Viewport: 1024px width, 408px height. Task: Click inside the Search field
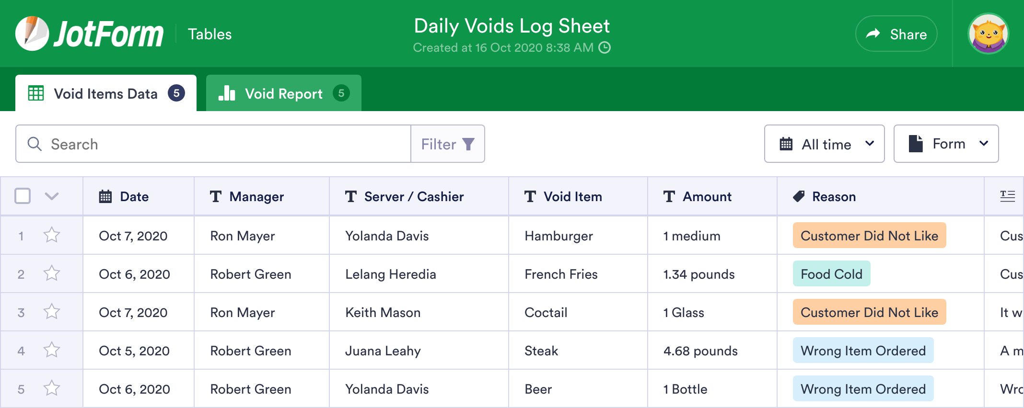coord(192,144)
